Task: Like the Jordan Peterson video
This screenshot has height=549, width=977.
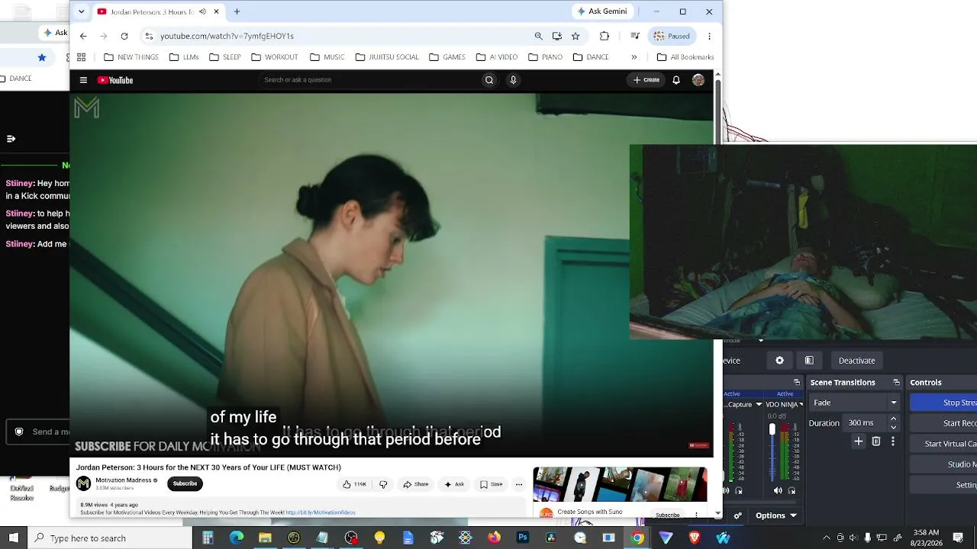Action: (355, 484)
